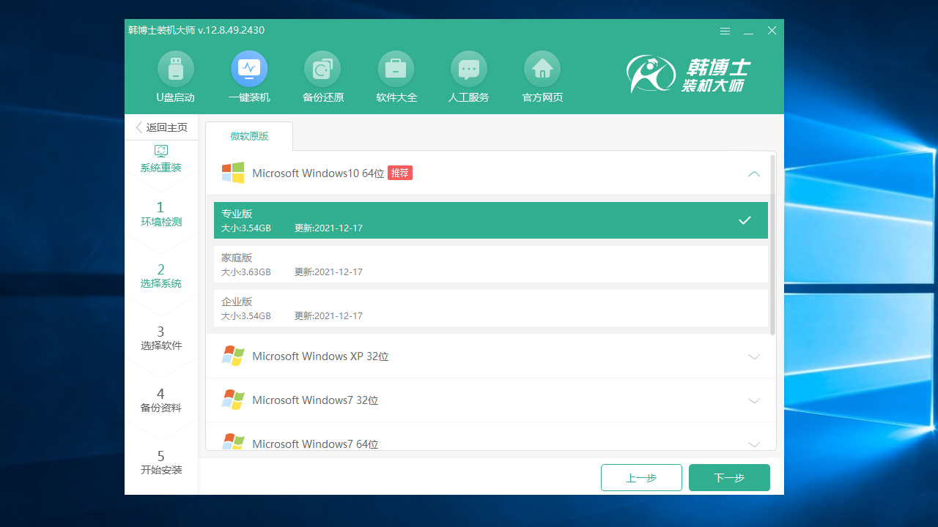Click the 下一步 next button
The image size is (938, 527).
click(x=729, y=477)
